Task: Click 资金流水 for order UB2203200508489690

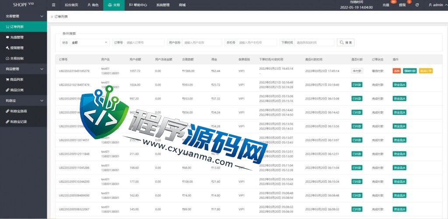Action: pyautogui.click(x=399, y=195)
